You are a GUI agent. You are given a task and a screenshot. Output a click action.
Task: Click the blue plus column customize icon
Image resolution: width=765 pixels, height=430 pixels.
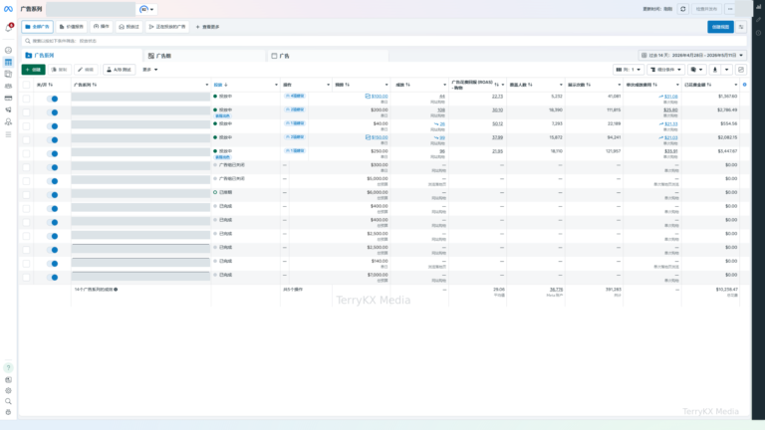tap(744, 85)
